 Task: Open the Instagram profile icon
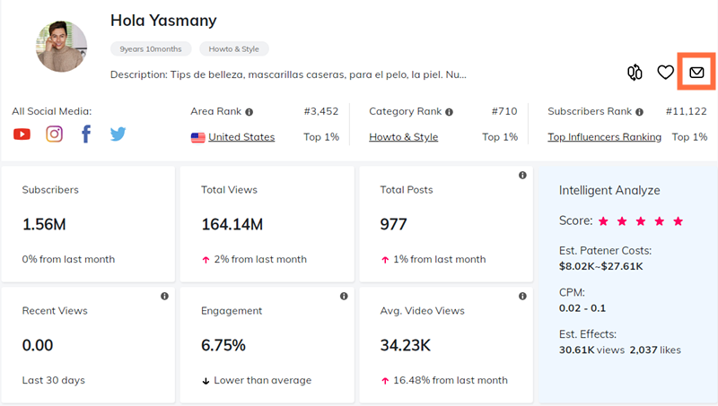coord(54,134)
